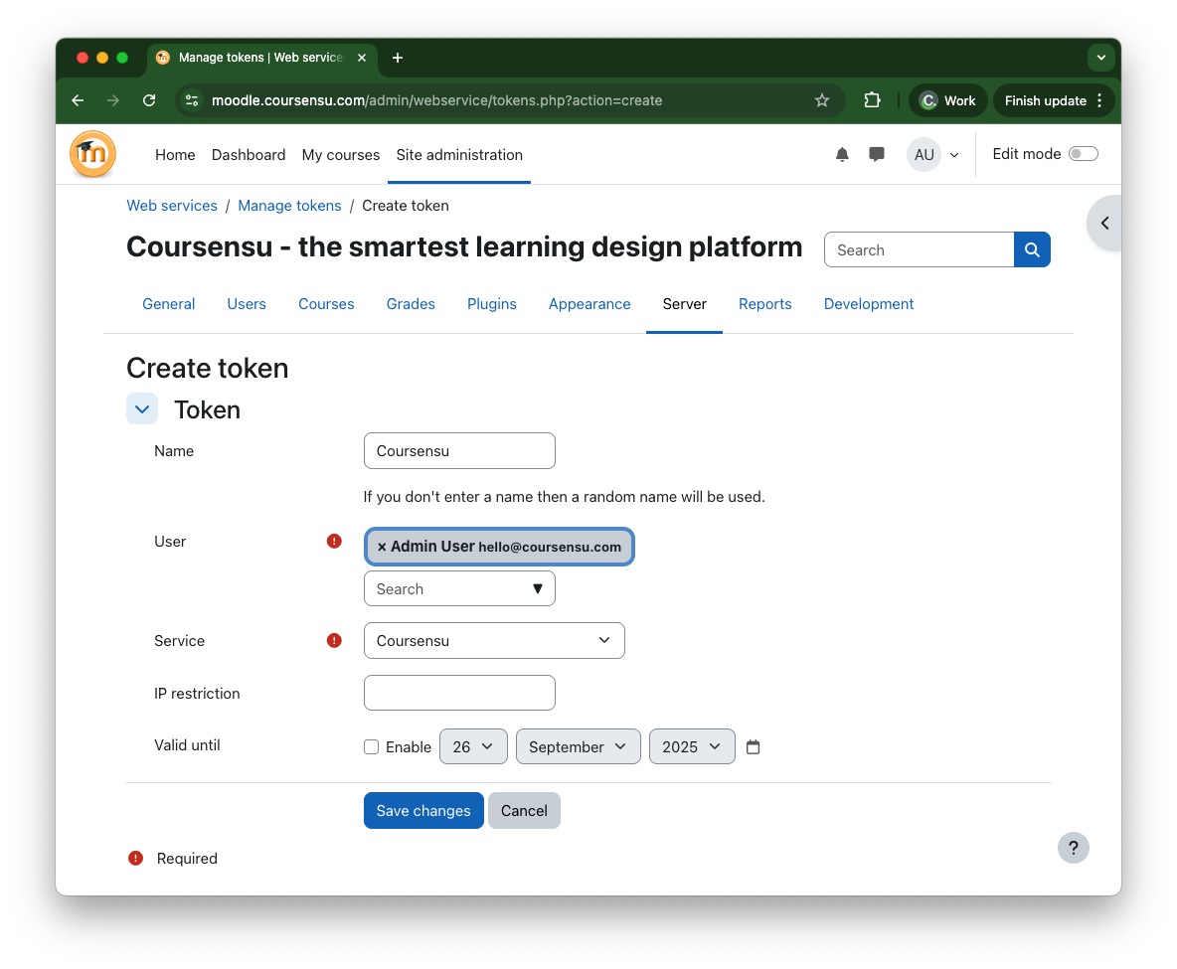This screenshot has height=969, width=1177.
Task: Open the user Search dropdown arrow
Action: coord(538,589)
